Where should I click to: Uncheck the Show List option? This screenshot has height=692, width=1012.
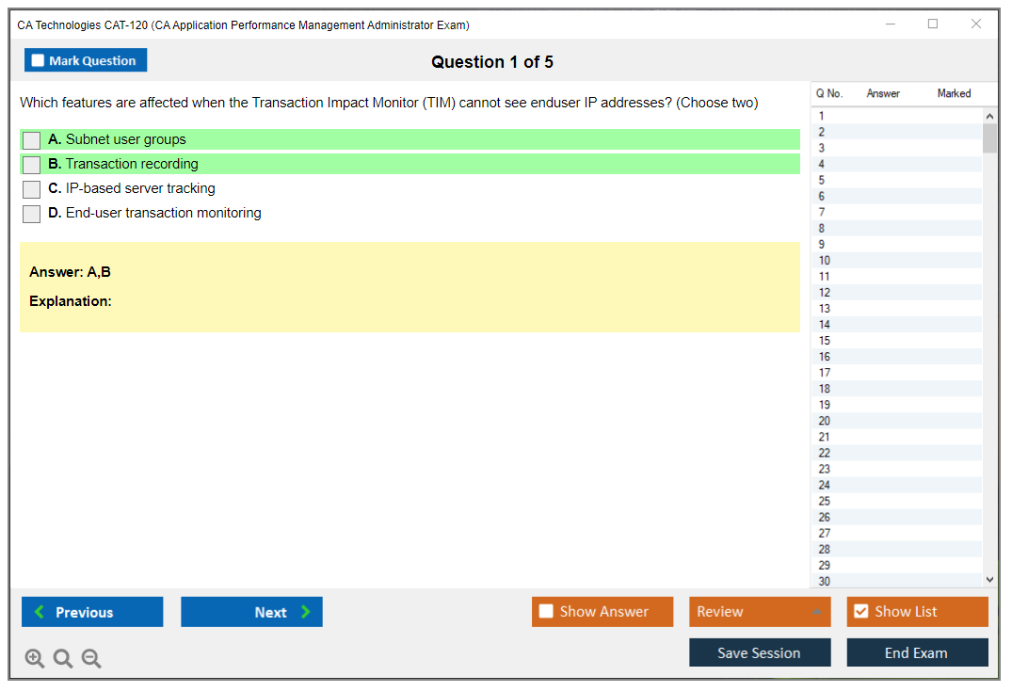860,612
